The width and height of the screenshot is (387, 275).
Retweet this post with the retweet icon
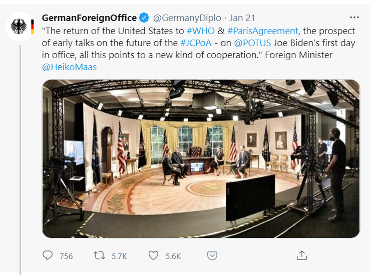(x=100, y=255)
